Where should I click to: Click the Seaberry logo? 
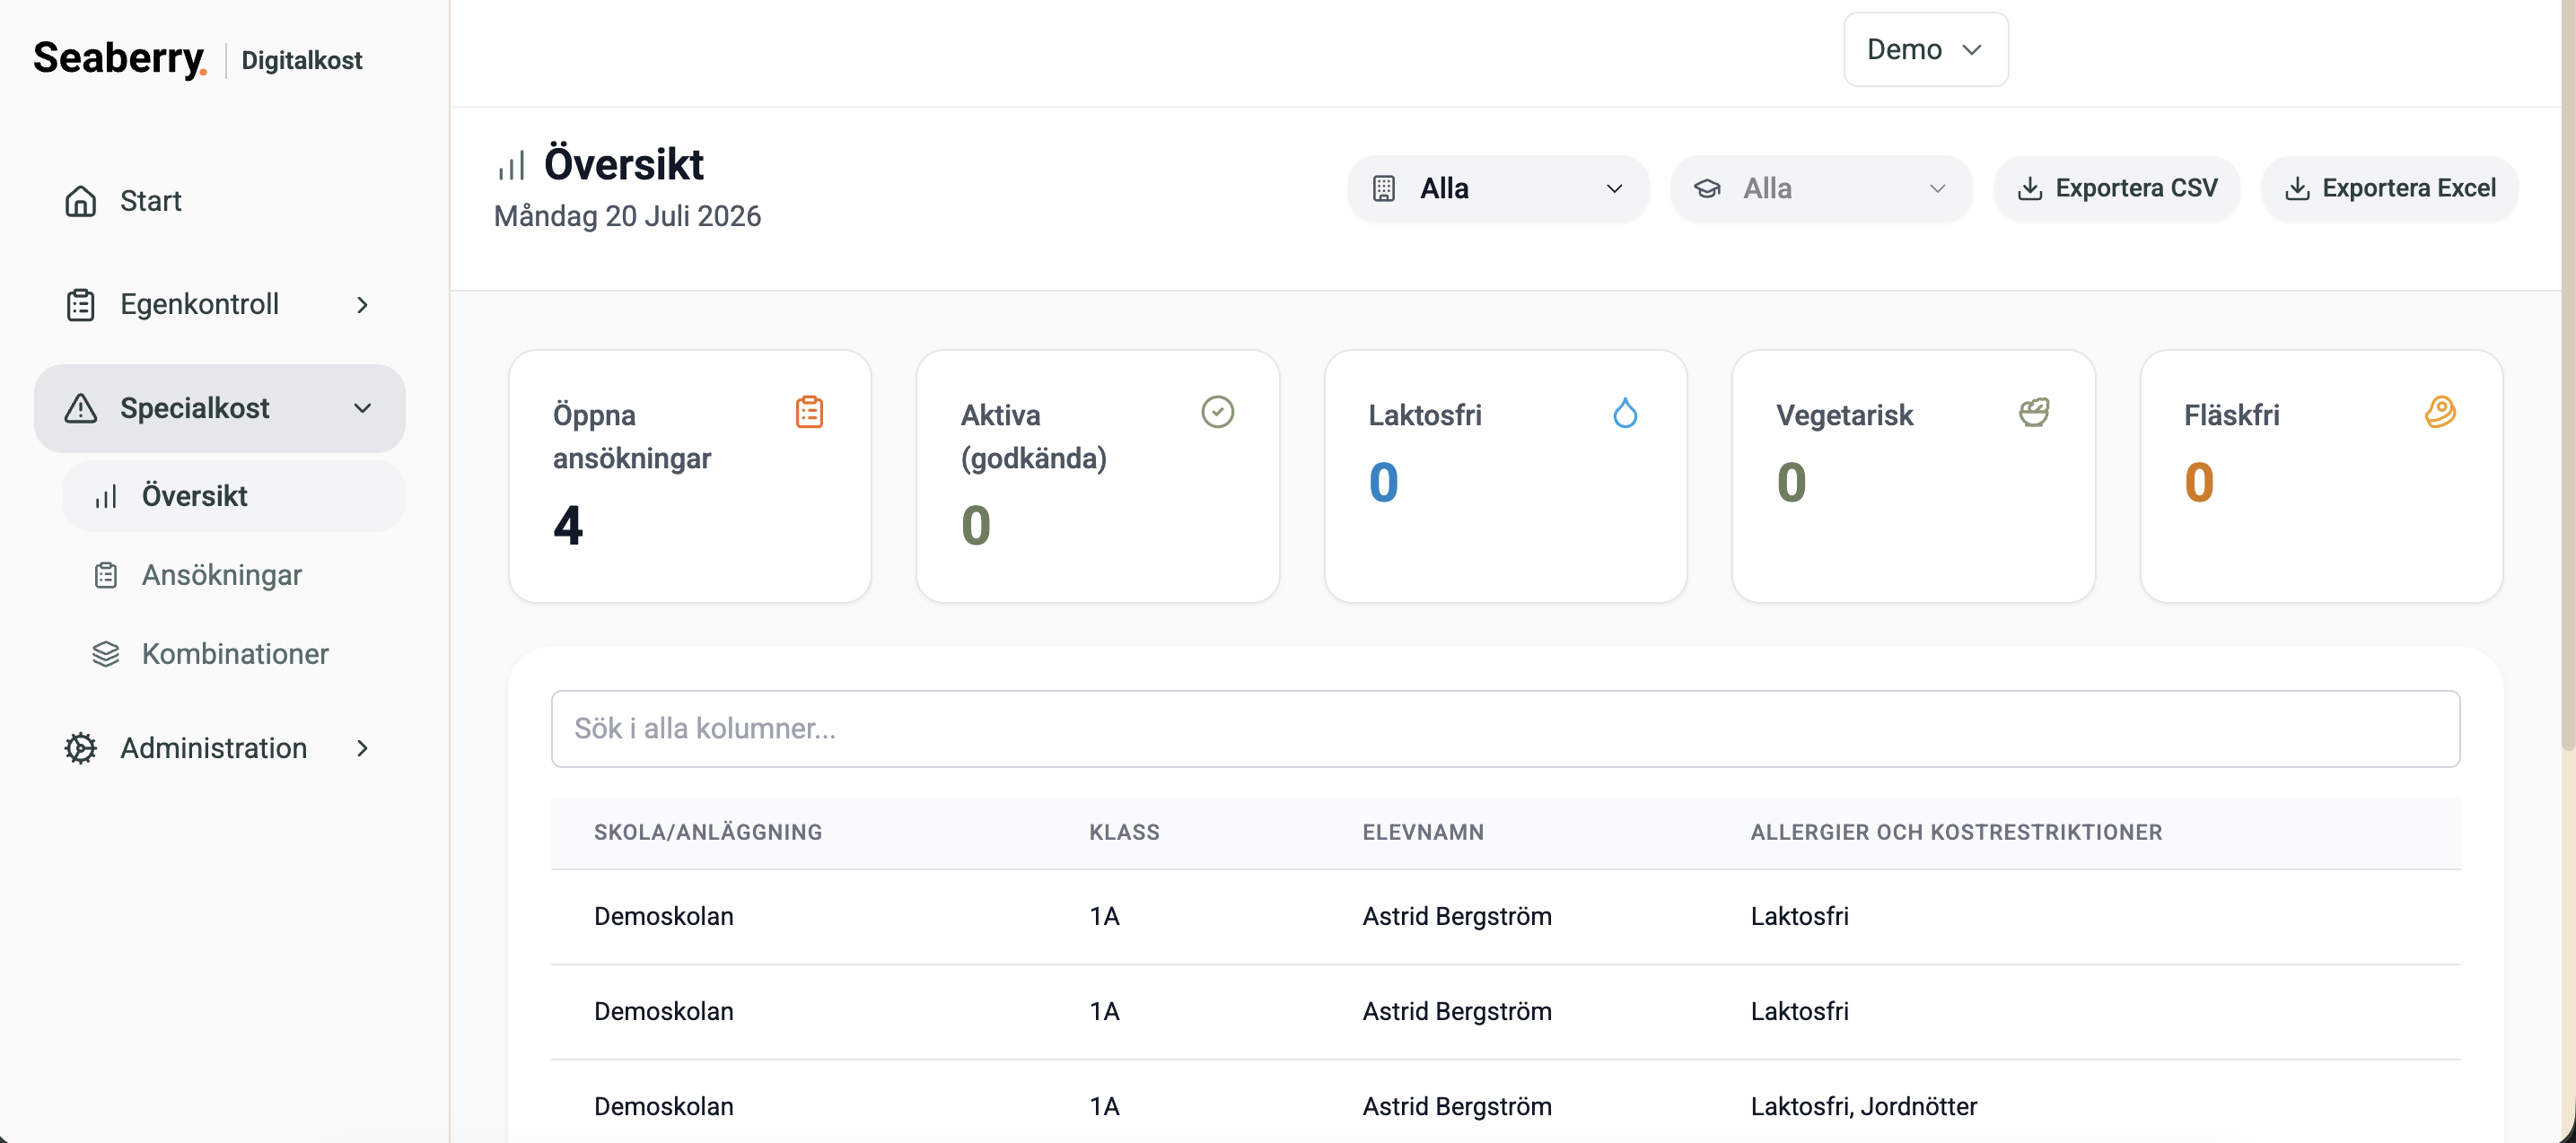coord(120,58)
